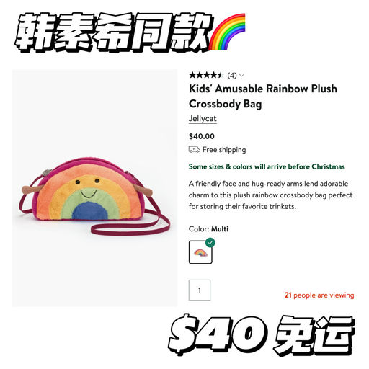369x369 pixels.
Task: Click the star rating icons
Action: pyautogui.click(x=206, y=75)
